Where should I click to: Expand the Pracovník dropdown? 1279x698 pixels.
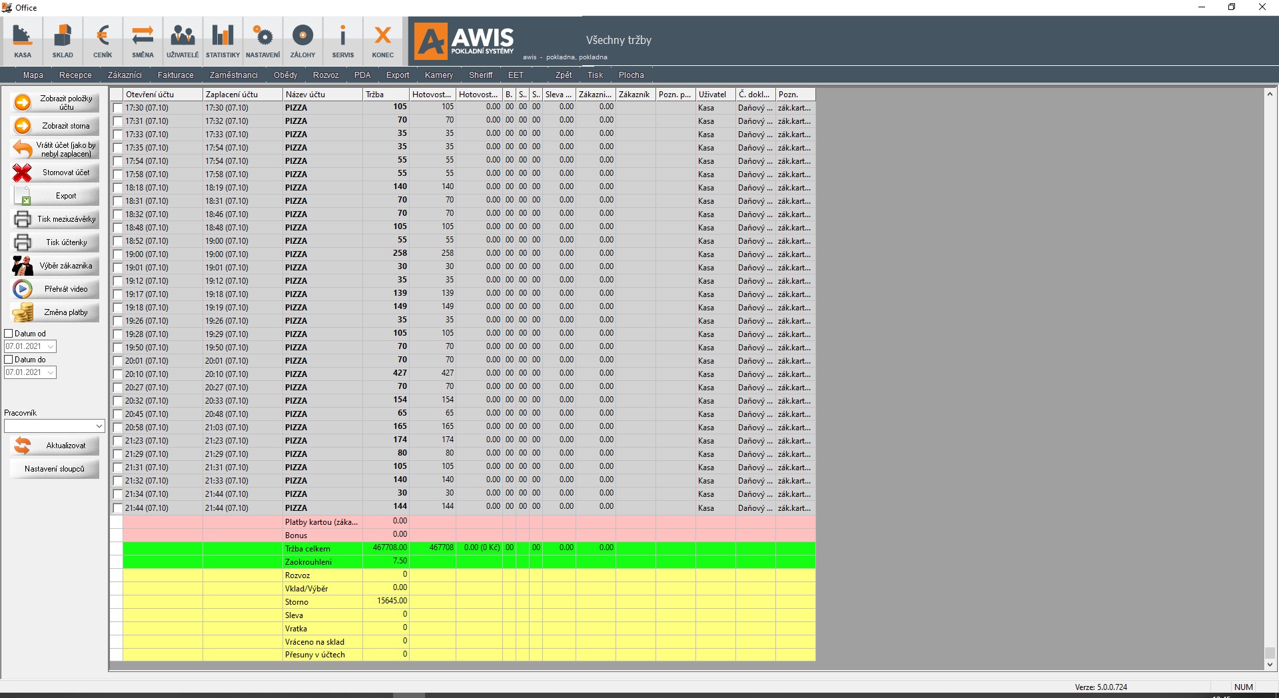(x=99, y=426)
